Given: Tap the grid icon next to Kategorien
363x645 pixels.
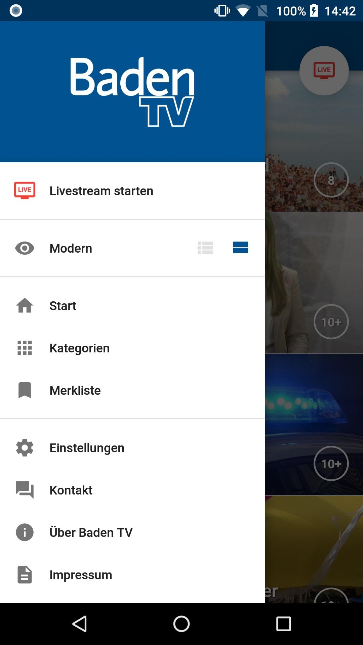Looking at the screenshot, I should (25, 348).
